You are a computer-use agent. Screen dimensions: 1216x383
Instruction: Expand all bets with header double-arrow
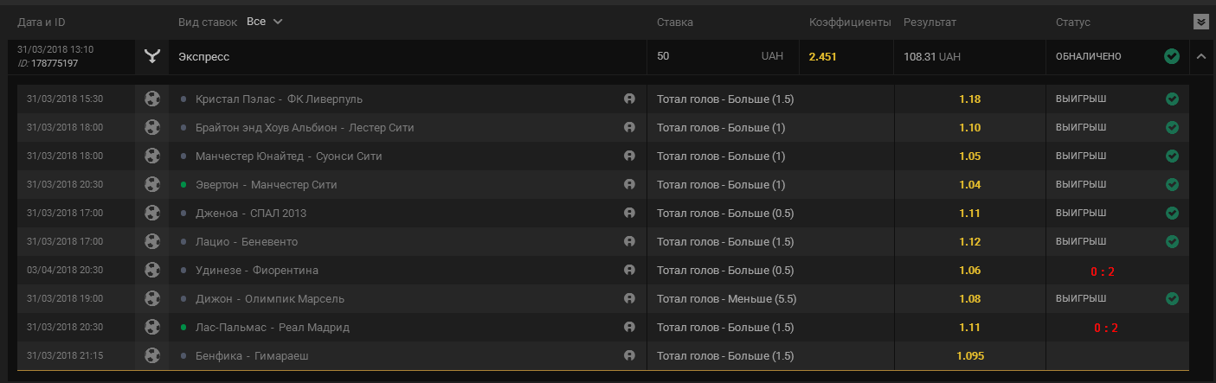[1200, 22]
